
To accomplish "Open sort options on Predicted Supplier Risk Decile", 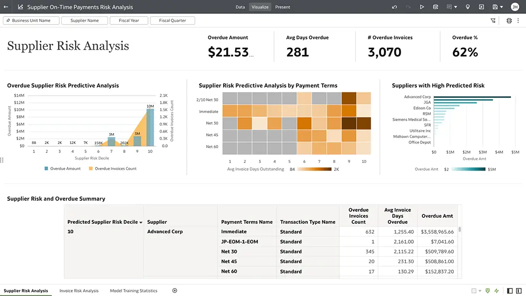I will pos(141,222).
